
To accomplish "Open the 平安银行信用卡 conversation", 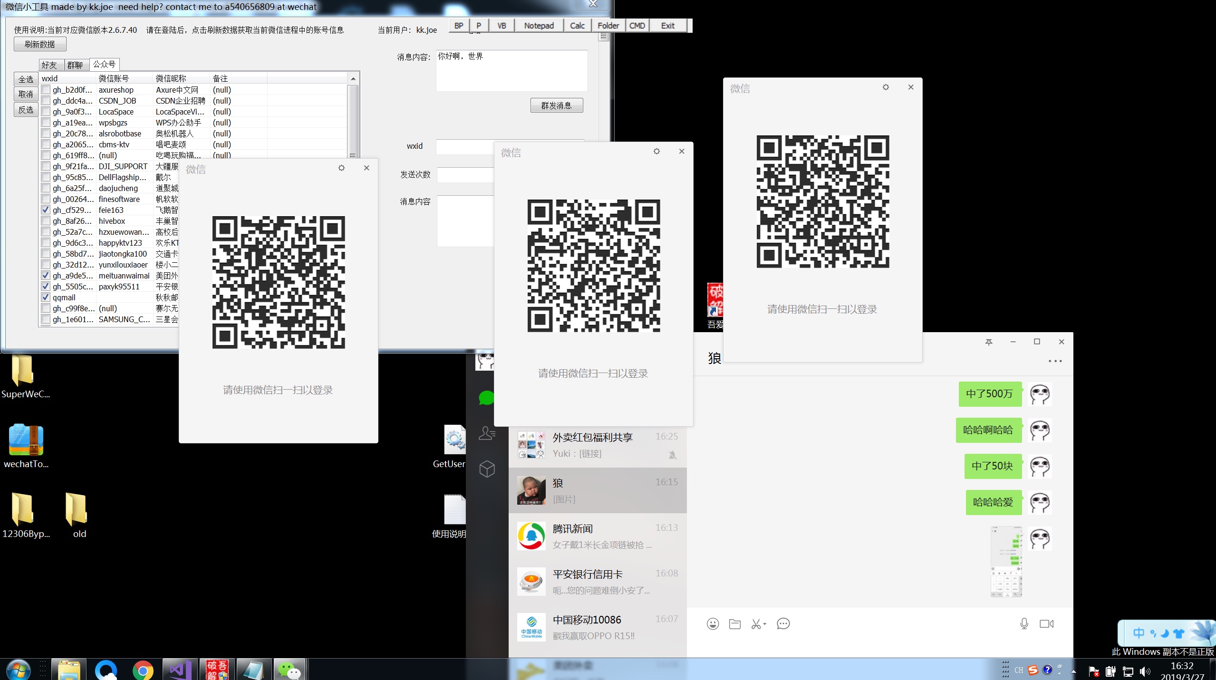I will (598, 582).
